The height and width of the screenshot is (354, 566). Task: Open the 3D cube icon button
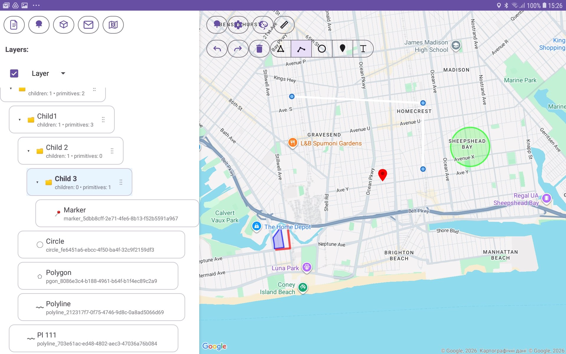click(63, 25)
